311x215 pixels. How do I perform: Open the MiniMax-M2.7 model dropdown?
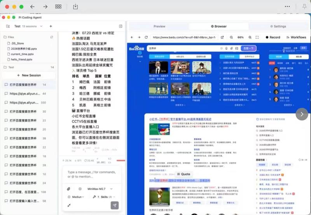[x=100, y=189]
